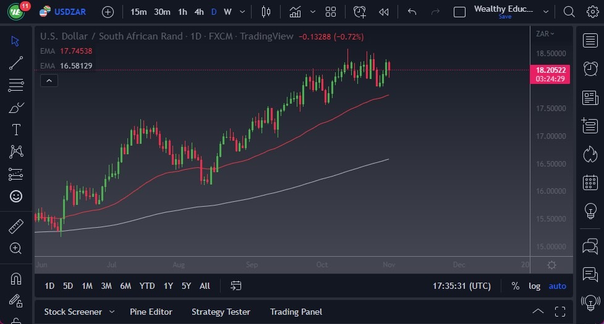The width and height of the screenshot is (604, 324).
Task: Set chart range to 5Y
Action: coord(186,286)
